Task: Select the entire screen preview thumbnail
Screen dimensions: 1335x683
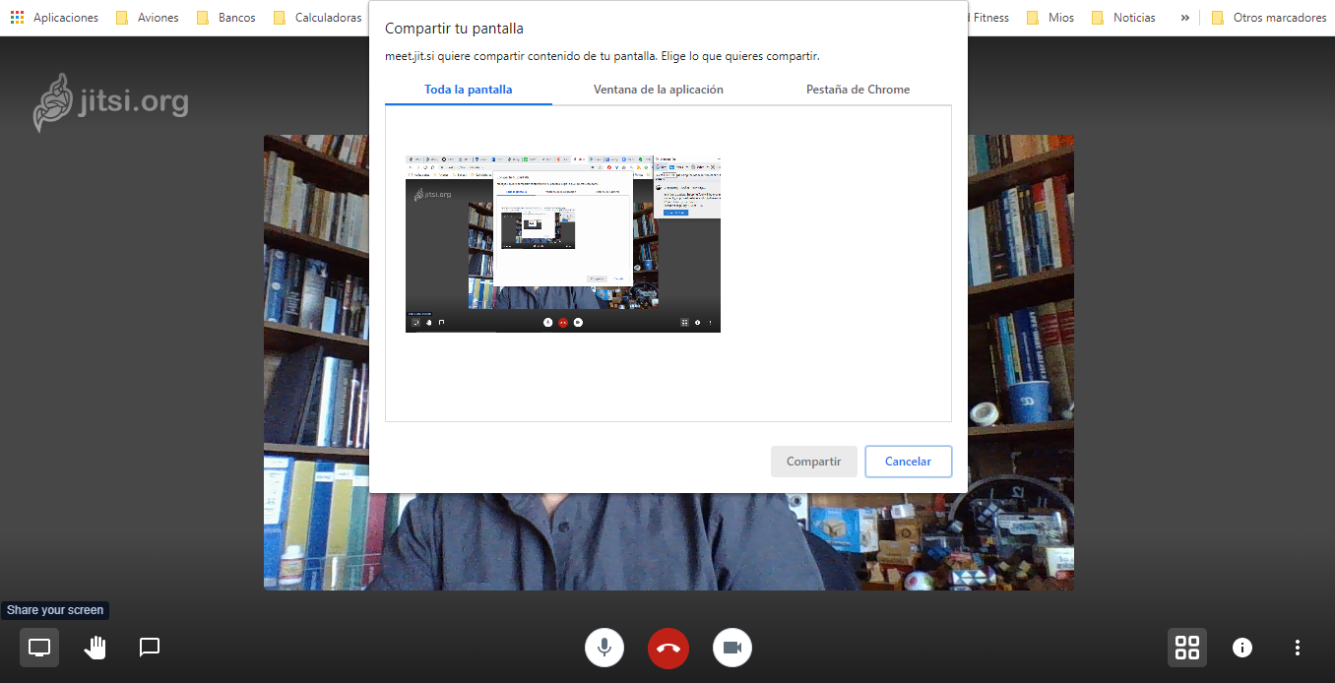Action: 563,244
